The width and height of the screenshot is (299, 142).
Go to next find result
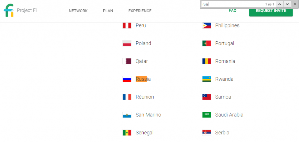point(287,4)
